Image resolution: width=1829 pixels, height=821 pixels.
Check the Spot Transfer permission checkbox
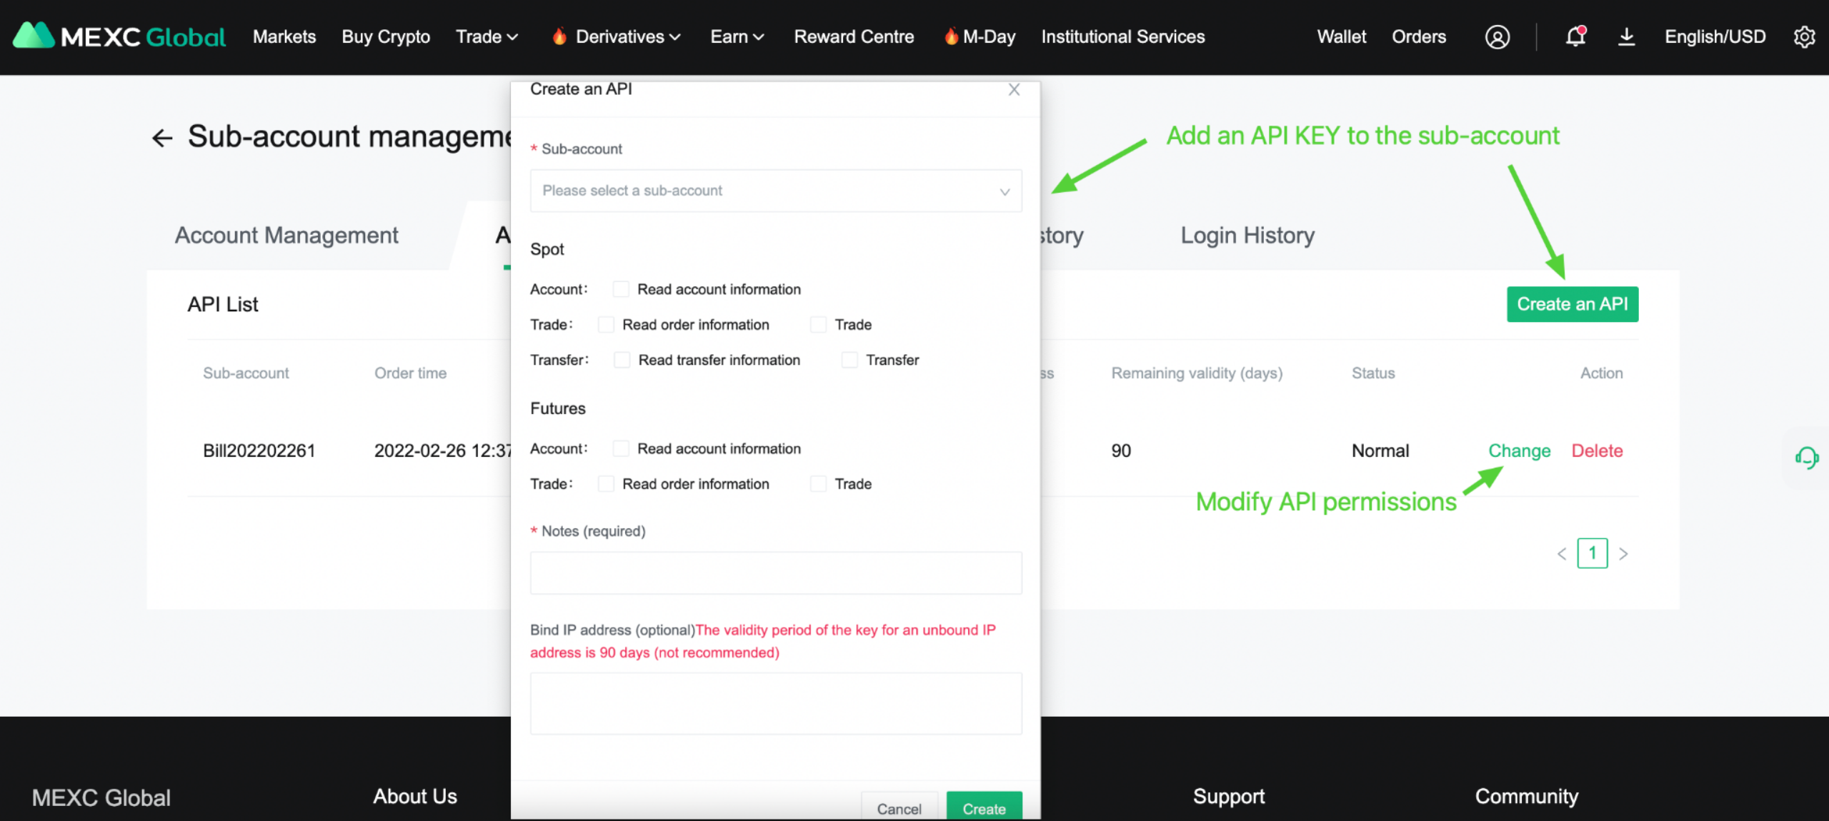pyautogui.click(x=849, y=360)
